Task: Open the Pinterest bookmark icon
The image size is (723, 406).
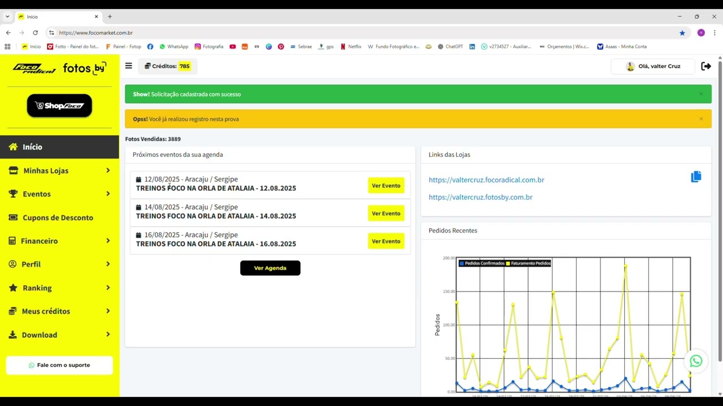Action: coord(281,47)
